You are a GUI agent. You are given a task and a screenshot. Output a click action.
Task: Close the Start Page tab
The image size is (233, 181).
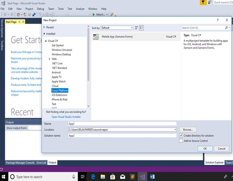[x=23, y=22]
